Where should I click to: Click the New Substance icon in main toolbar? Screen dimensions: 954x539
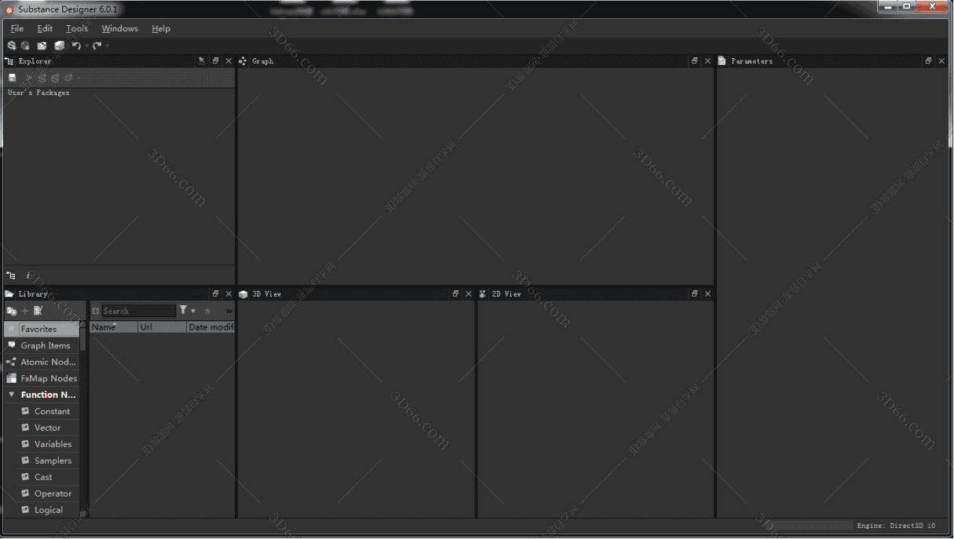pos(12,46)
